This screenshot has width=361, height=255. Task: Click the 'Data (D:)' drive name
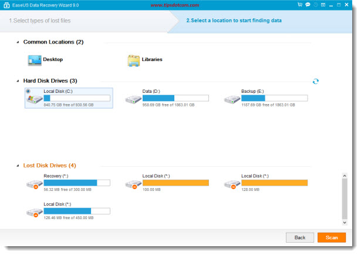tap(151, 92)
